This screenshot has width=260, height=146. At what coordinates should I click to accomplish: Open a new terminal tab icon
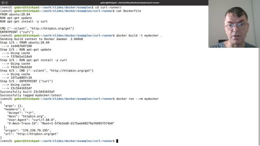point(3,3)
